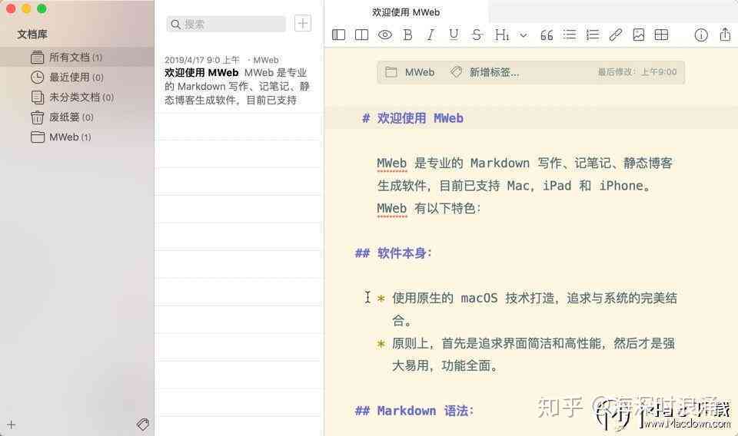
Task: Apply bold formatting with B icon
Action: 407,35
